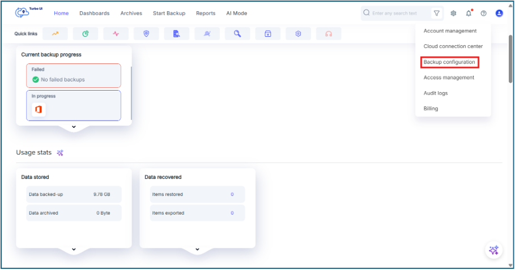Click the magnifier icon in search box
The width and height of the screenshot is (515, 270).
[367, 13]
